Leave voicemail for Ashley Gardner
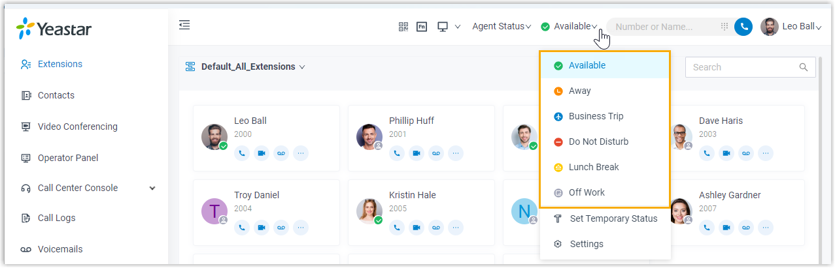The width and height of the screenshot is (835, 268). pyautogui.click(x=746, y=228)
